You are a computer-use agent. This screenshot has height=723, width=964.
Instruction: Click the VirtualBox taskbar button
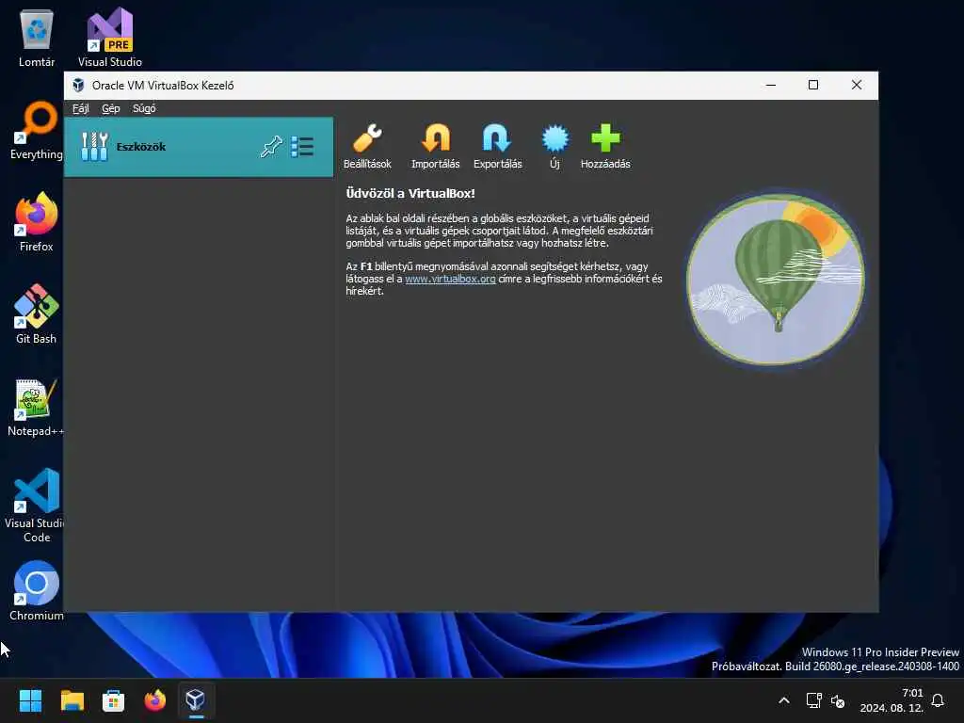click(x=196, y=700)
